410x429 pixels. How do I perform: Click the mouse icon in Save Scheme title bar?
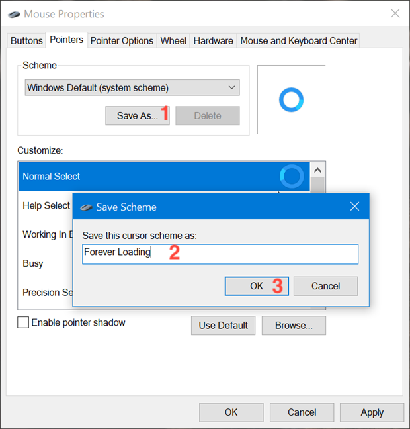(x=86, y=207)
